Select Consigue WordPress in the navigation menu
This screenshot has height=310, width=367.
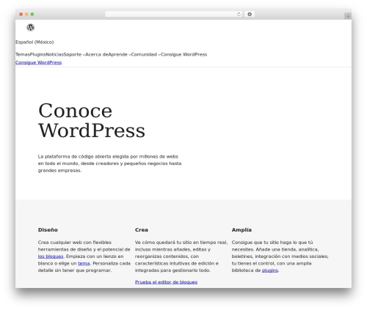tap(183, 54)
